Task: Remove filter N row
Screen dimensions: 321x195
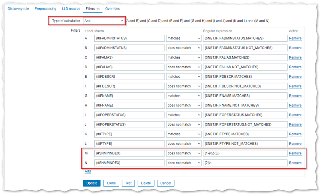Action: click(295, 163)
